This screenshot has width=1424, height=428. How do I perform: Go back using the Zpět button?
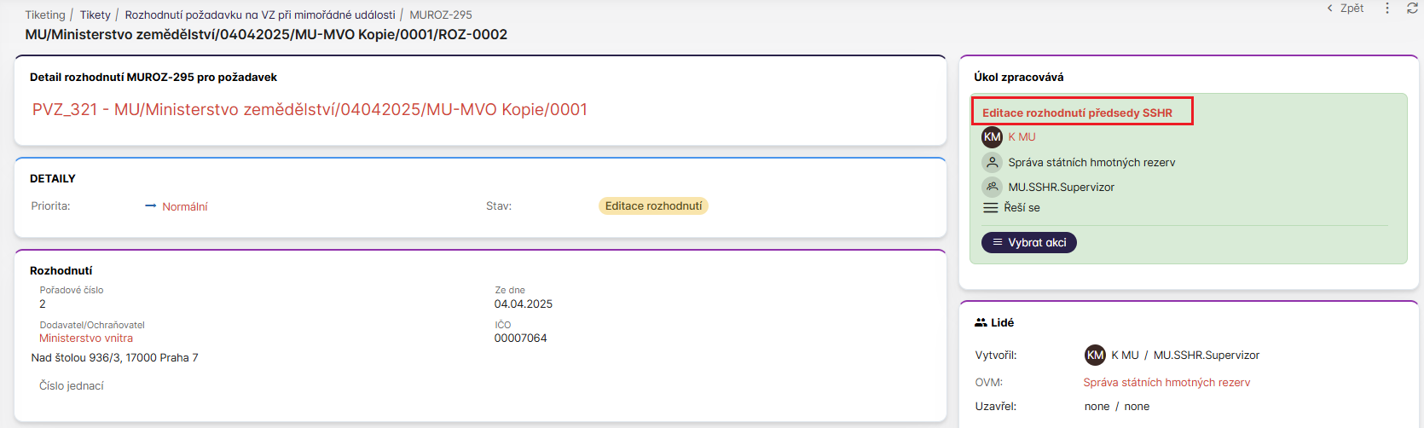pyautogui.click(x=1346, y=9)
